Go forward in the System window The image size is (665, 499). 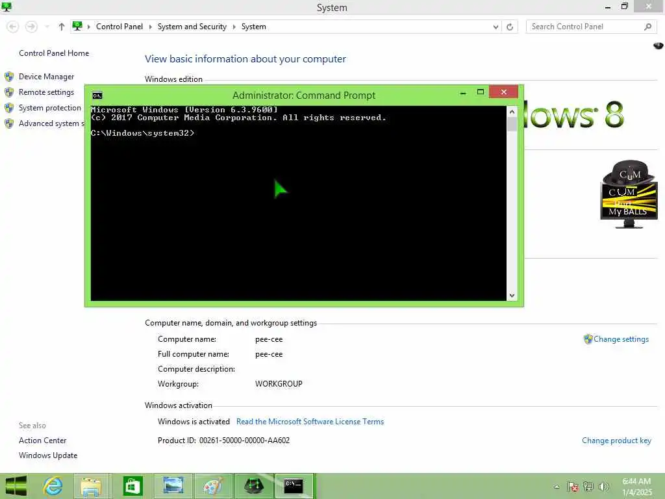click(31, 27)
